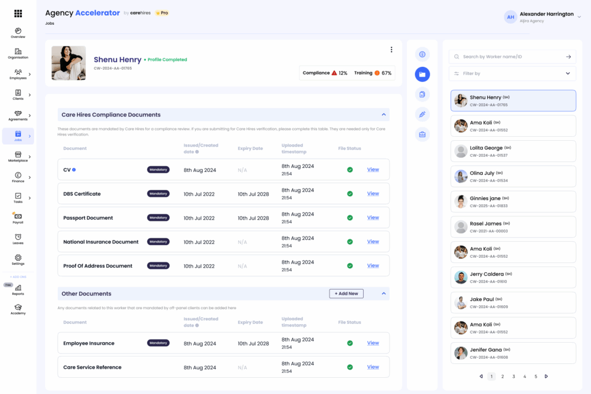
Task: Click the pen edit icon tab
Action: coord(422,114)
